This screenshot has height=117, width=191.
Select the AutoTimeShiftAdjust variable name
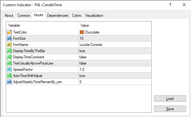28,76
